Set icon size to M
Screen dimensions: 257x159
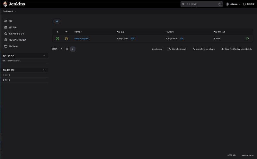[x=67, y=49]
